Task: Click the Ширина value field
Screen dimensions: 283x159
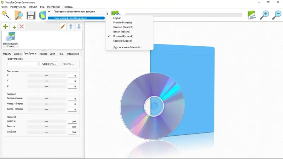Action: pos(73,122)
